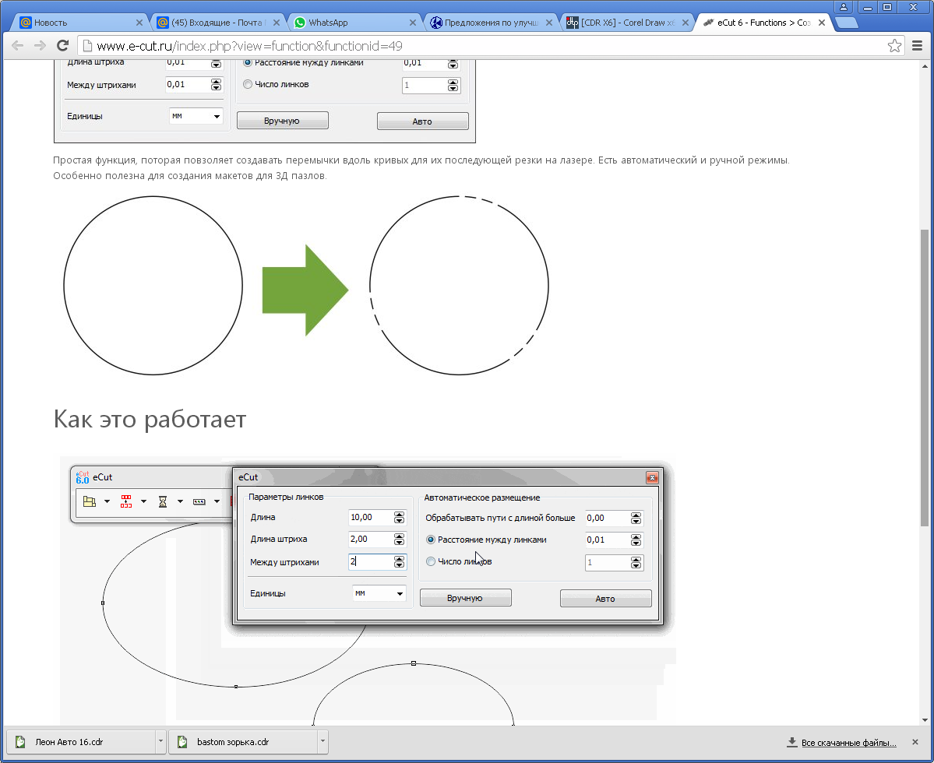Click Обрабатывать пути с длиной больше field
The height and width of the screenshot is (763, 934).
pyautogui.click(x=607, y=518)
